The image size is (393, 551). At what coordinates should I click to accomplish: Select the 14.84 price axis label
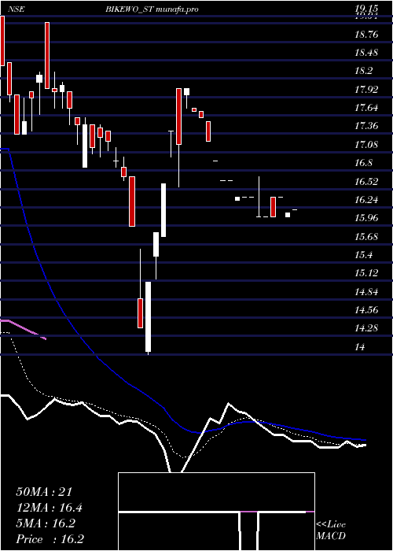coord(366,292)
